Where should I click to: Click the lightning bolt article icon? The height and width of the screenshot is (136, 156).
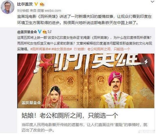pyautogui.click(x=146, y=62)
